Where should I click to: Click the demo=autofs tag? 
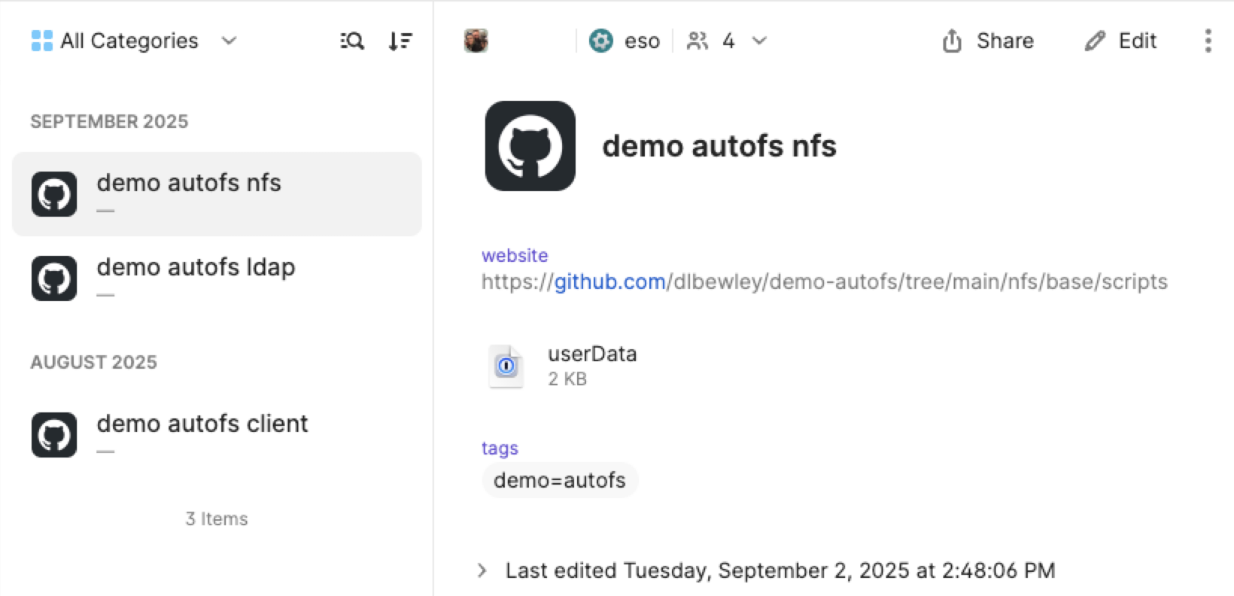pyautogui.click(x=559, y=480)
